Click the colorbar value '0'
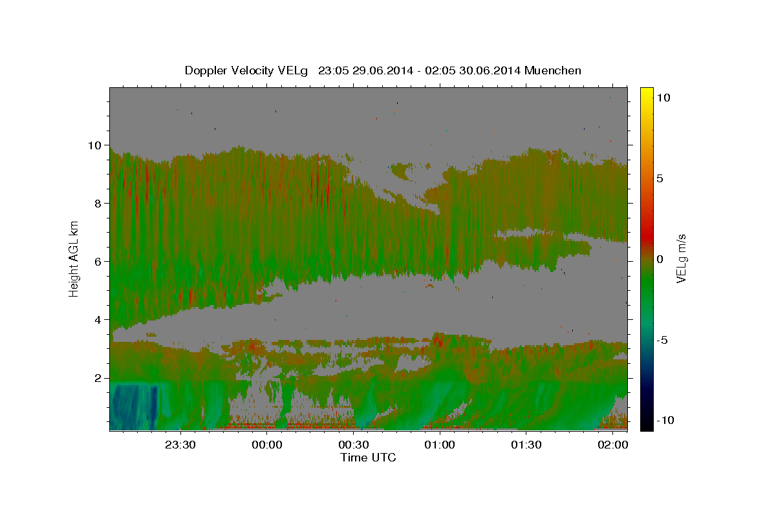 pos(660,258)
